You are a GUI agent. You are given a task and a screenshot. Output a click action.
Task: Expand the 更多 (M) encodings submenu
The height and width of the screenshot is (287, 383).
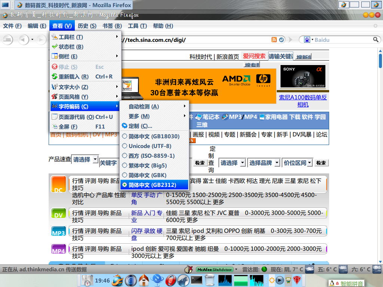click(154, 117)
